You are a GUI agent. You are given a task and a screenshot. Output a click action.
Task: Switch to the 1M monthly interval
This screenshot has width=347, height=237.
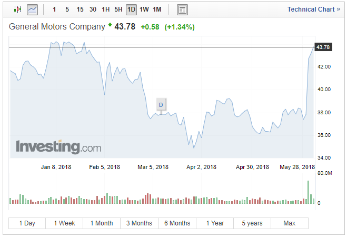pos(157,9)
